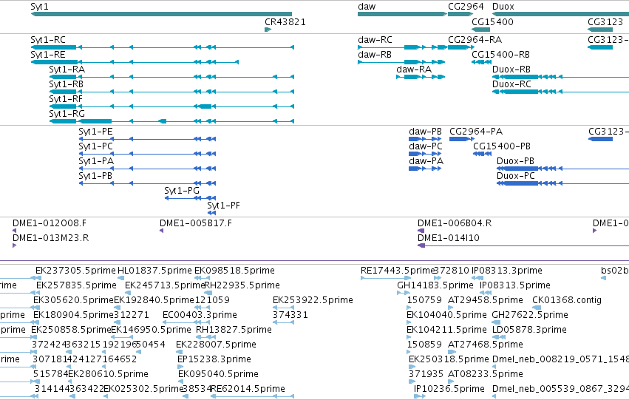This screenshot has width=629, height=400.
Task: Click the RE62014.5prime EST label
Action: [x=248, y=390]
